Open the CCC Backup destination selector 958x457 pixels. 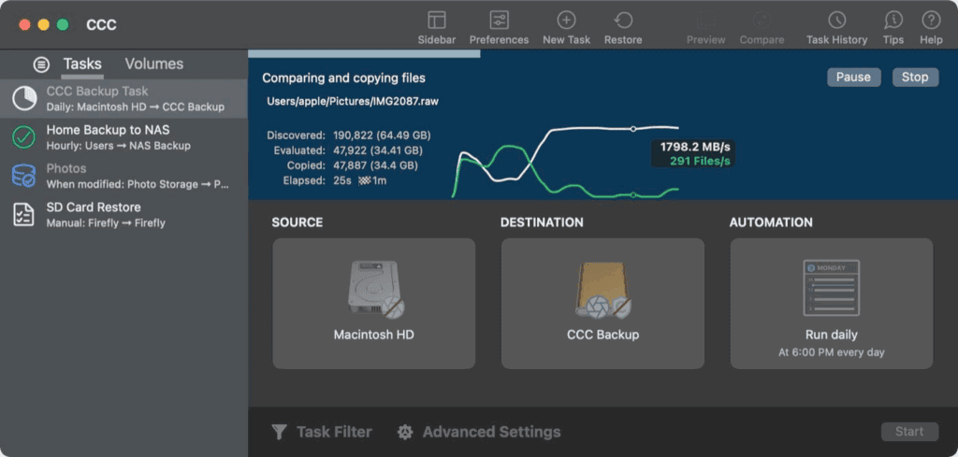(602, 303)
